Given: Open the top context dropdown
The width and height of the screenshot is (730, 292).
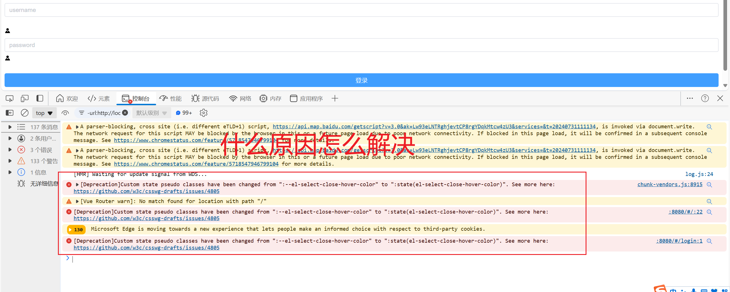Looking at the screenshot, I should pos(44,113).
